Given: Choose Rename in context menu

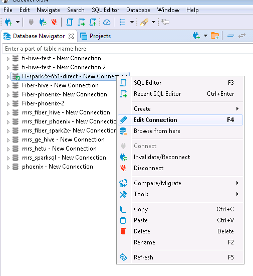Looking at the screenshot, I should [x=180, y=242].
